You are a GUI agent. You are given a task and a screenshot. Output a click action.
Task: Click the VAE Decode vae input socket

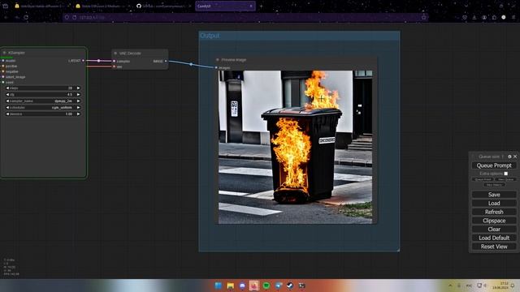pos(114,67)
